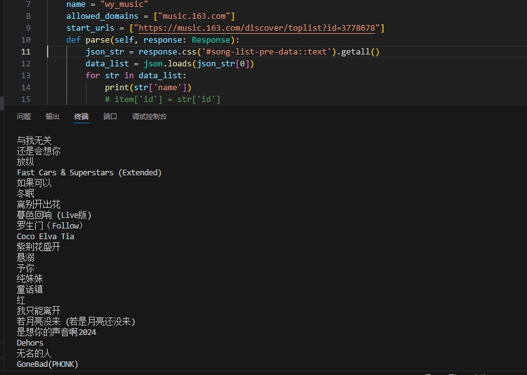Open the music.163.com toplist URL link
527x375 pixels.
257,28
